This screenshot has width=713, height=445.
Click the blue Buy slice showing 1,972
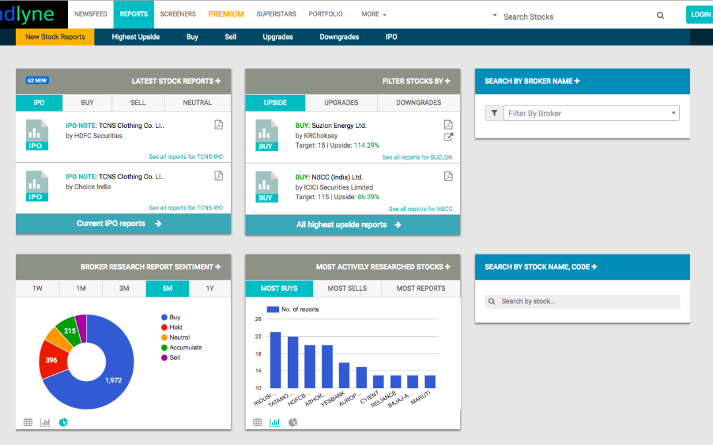[x=114, y=380]
